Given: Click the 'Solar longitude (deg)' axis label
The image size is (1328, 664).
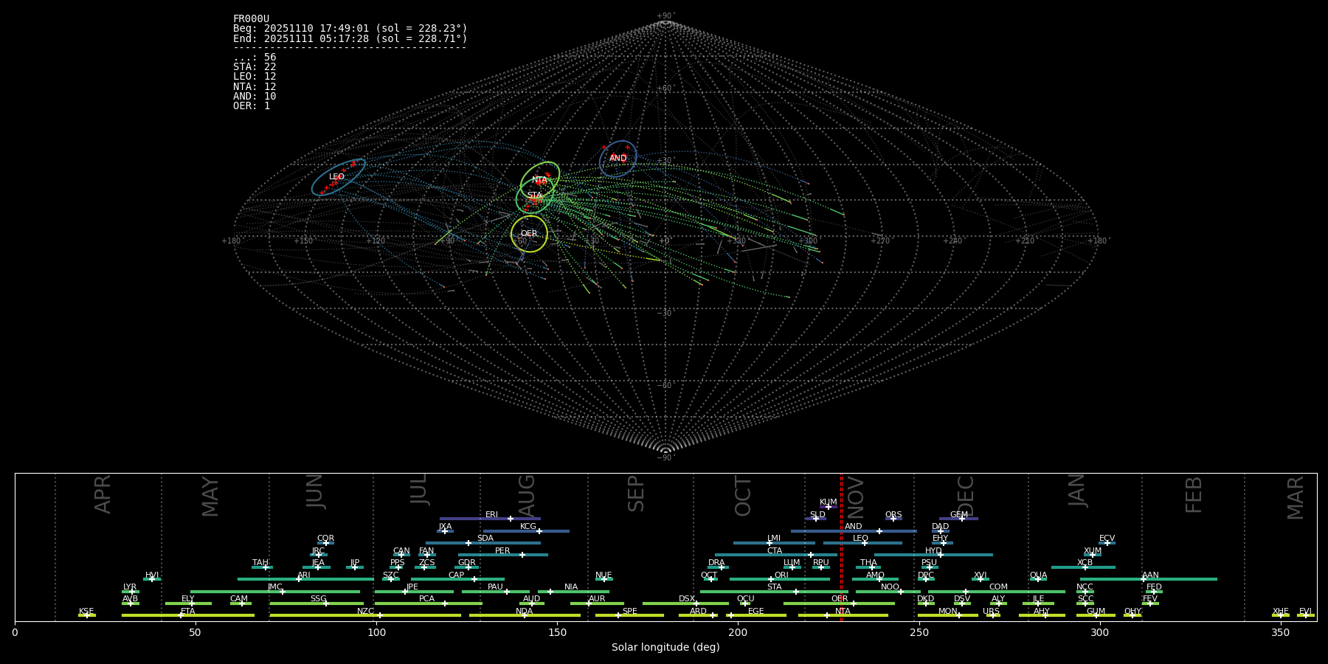Looking at the screenshot, I should coord(665,648).
